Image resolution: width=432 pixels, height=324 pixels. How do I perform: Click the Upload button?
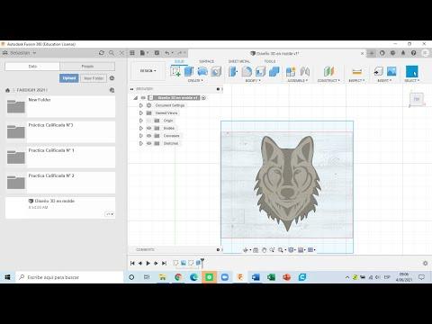pyautogui.click(x=69, y=78)
